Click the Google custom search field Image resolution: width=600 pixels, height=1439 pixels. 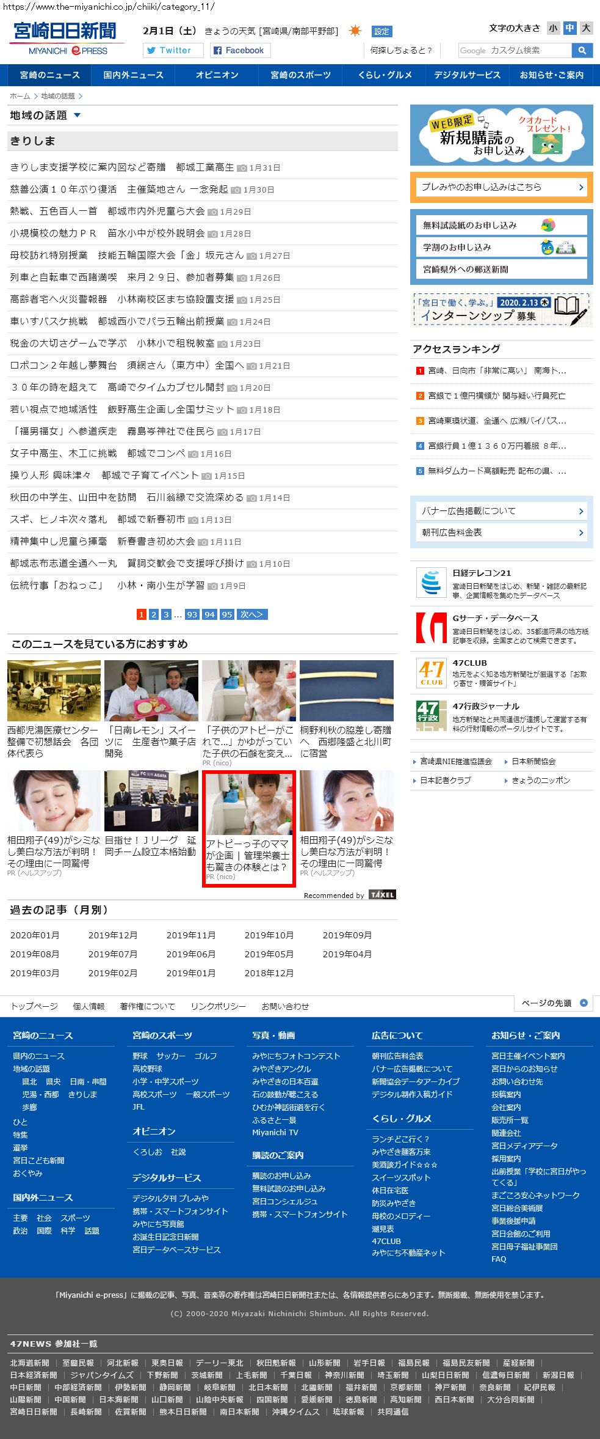[x=514, y=50]
